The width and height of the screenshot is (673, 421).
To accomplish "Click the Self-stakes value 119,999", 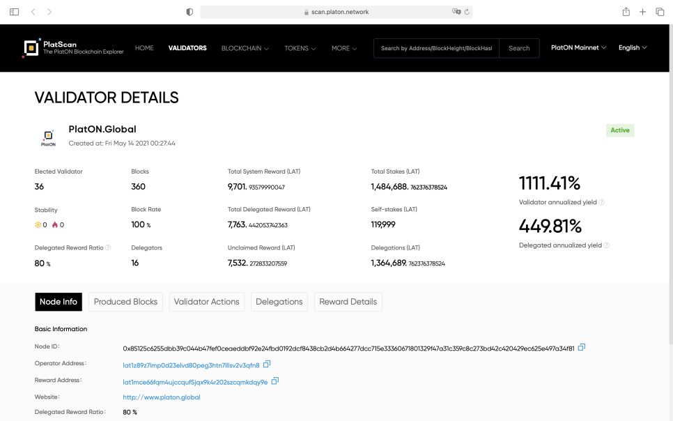I will click(x=383, y=224).
